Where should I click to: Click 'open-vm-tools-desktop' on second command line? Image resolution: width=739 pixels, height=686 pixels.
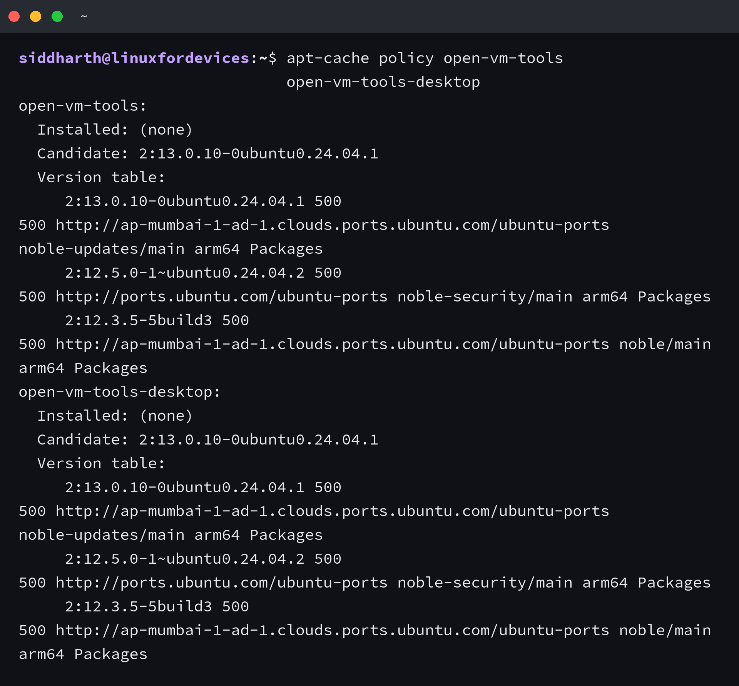(x=383, y=82)
